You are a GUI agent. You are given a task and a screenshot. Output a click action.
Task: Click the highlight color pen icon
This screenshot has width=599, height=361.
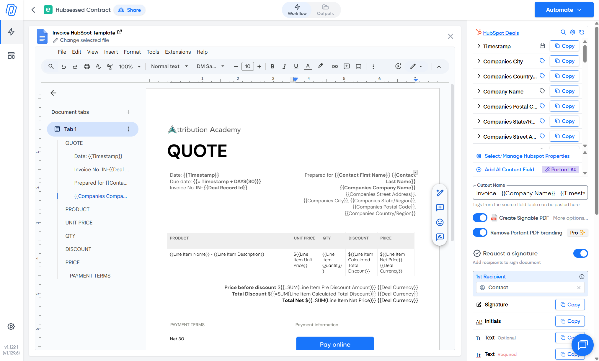(x=320, y=66)
